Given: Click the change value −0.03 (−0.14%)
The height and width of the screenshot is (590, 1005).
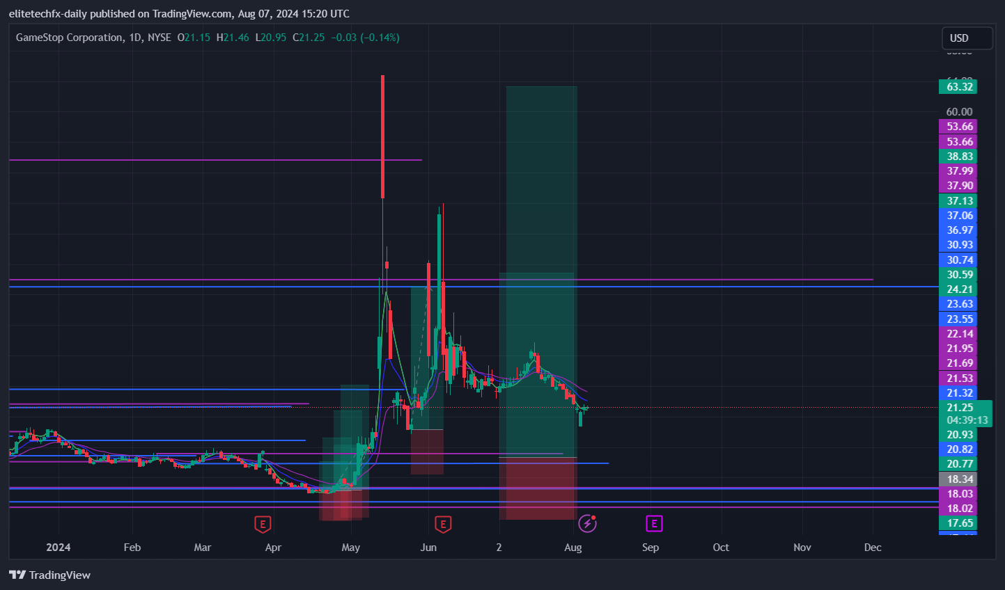Looking at the screenshot, I should [365, 38].
